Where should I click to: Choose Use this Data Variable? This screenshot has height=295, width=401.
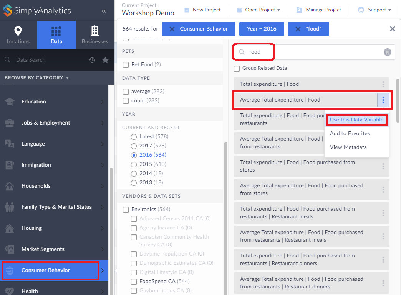[x=356, y=120]
